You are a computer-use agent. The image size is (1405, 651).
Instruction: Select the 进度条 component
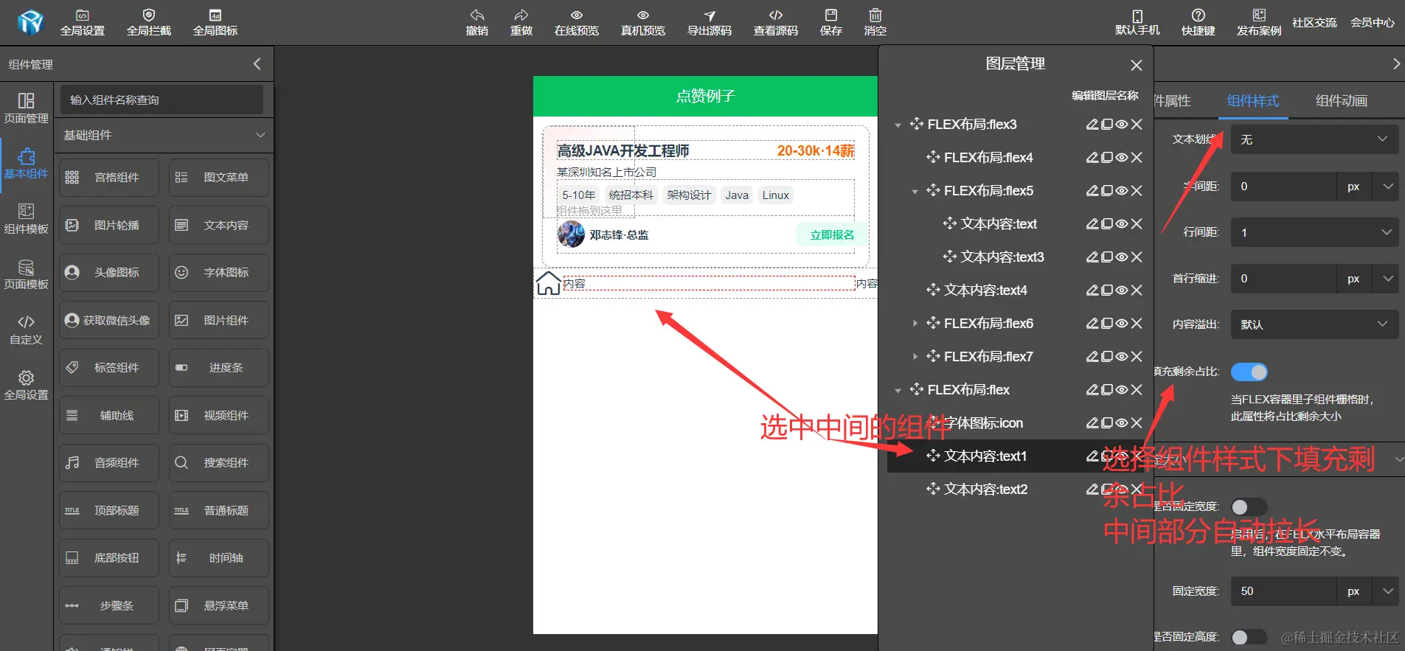[219, 368]
